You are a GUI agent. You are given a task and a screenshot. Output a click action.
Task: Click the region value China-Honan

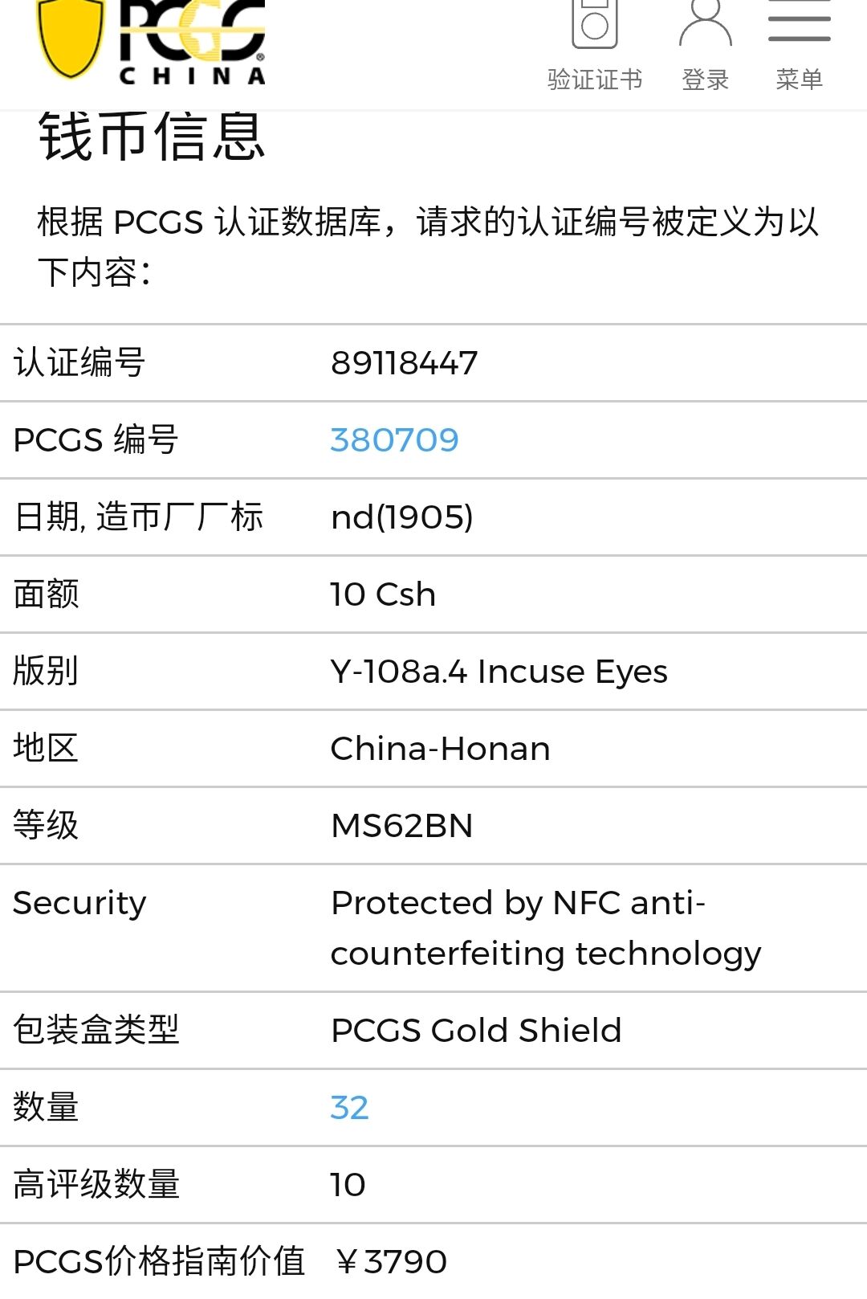pyautogui.click(x=440, y=749)
